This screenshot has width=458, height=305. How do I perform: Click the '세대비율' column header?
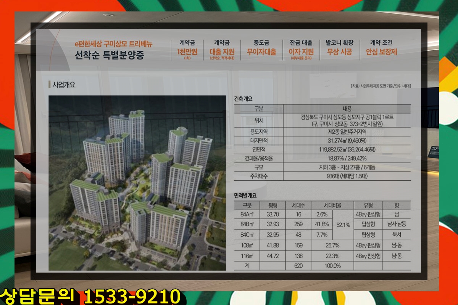click(332, 205)
